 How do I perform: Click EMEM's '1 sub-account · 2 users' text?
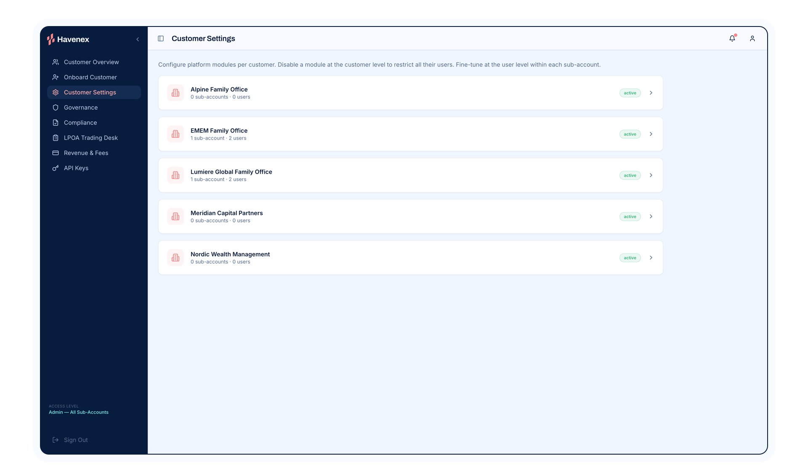point(218,138)
